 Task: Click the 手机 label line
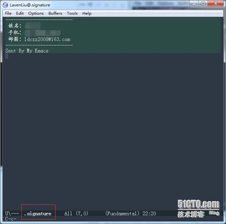click(x=15, y=32)
